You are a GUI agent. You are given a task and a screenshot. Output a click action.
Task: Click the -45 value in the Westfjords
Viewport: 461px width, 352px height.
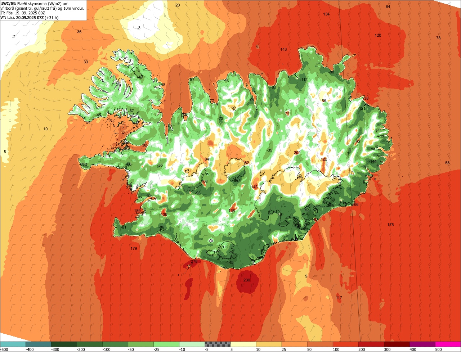point(98,115)
